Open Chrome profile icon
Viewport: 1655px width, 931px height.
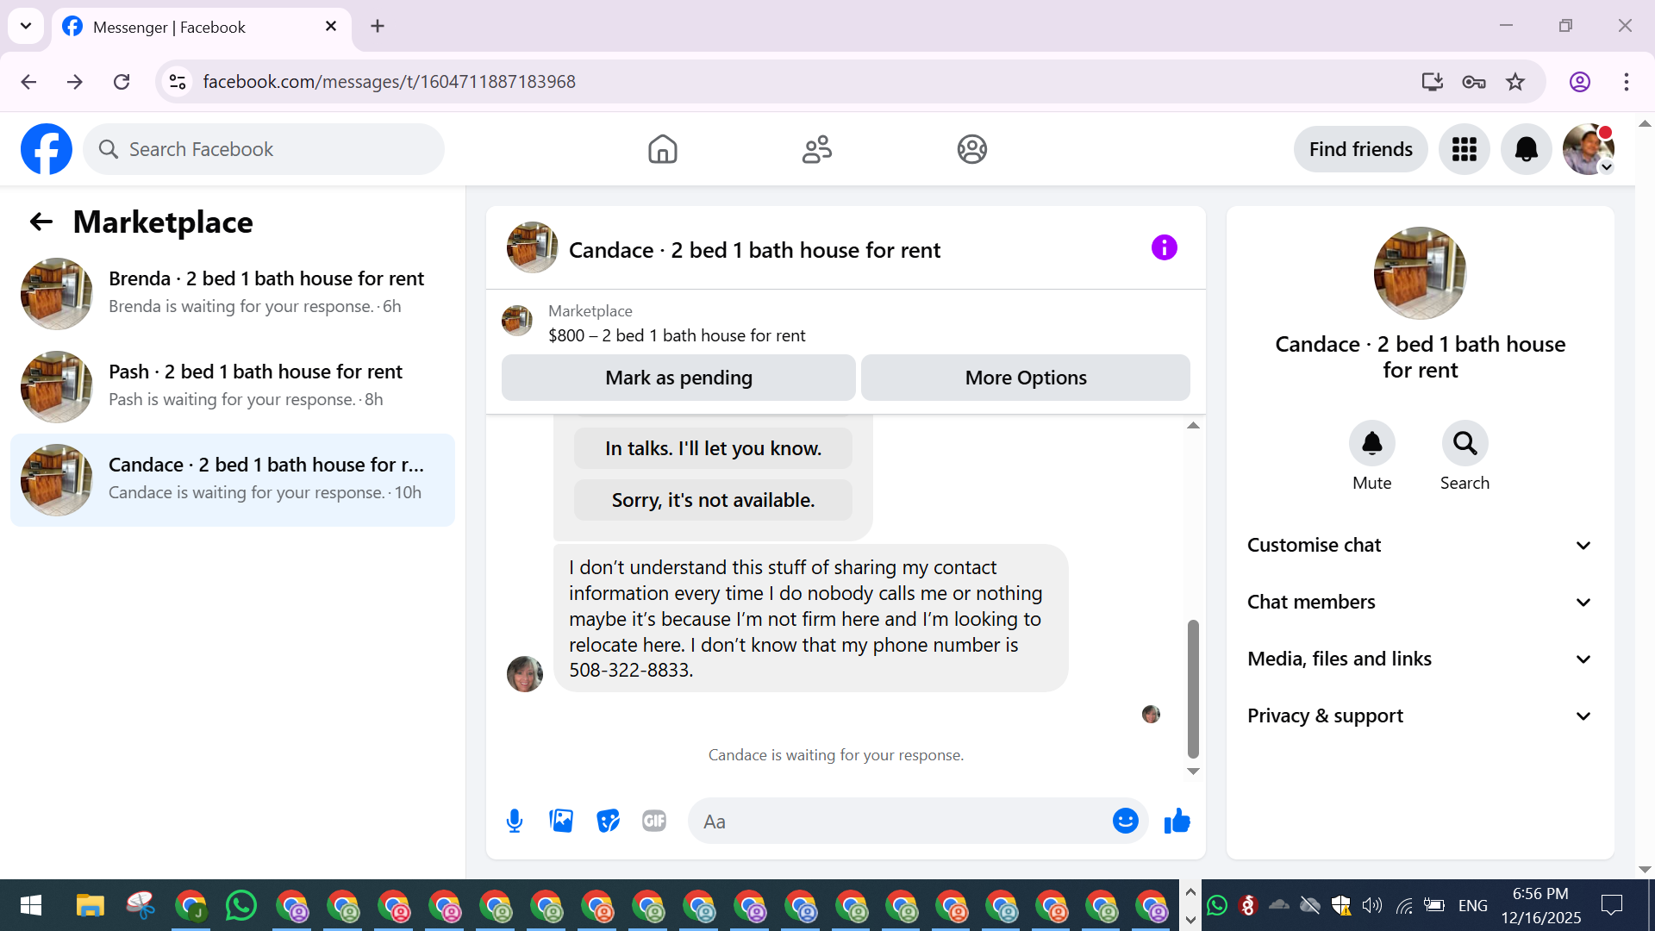1579,82
